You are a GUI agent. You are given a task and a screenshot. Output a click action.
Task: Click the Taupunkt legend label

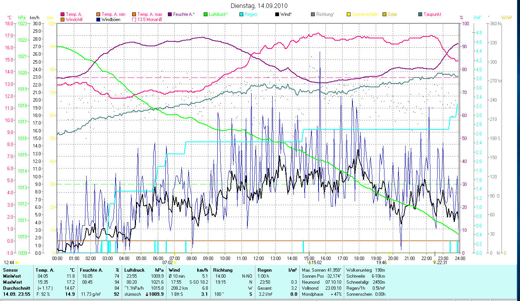432,15
